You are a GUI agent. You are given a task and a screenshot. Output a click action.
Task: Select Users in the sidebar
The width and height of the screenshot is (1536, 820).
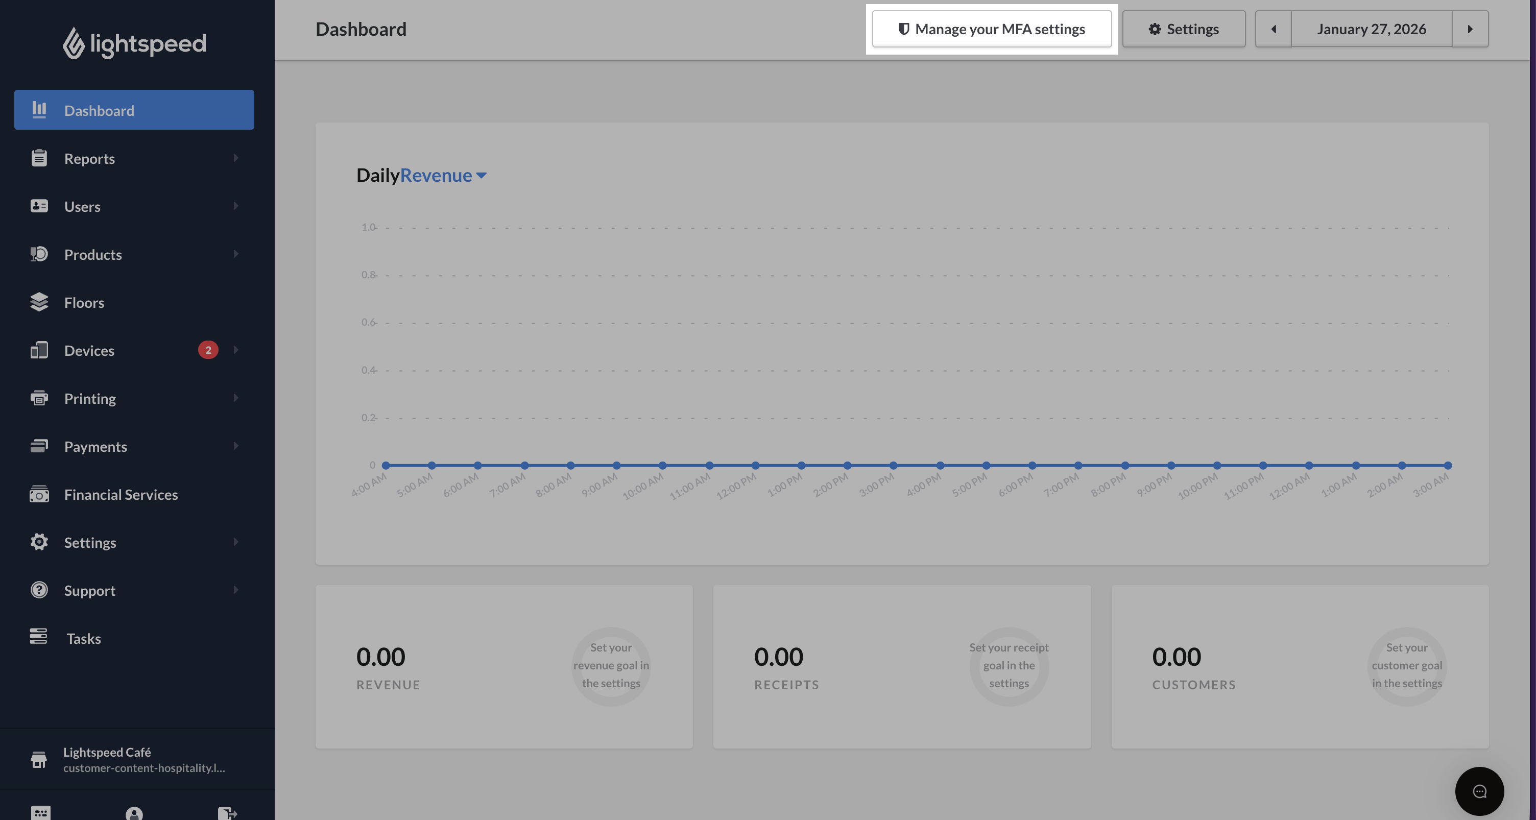click(x=82, y=206)
